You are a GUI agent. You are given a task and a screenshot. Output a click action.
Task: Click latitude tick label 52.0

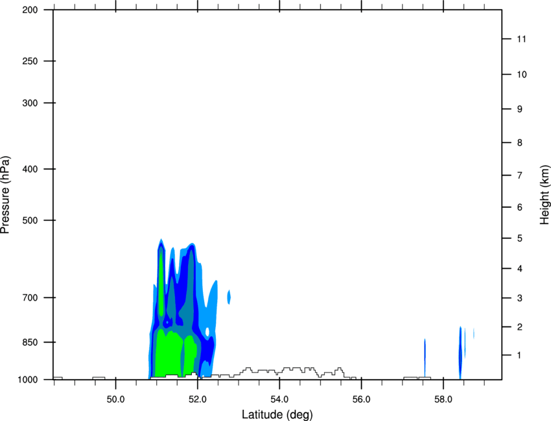[x=198, y=400]
